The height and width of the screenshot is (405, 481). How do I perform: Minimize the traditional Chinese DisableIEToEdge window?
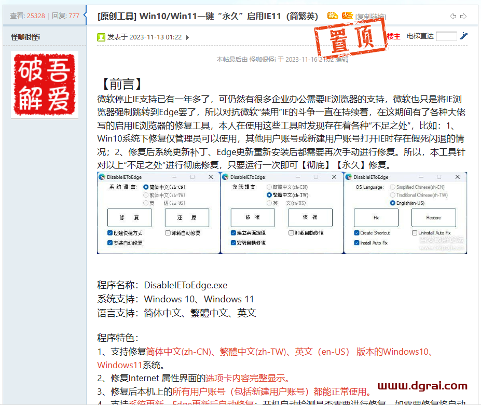pos(297,177)
